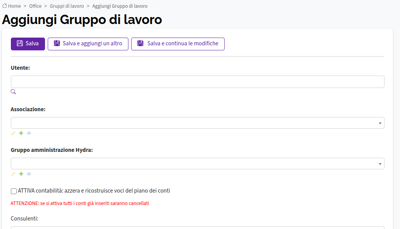View selected Associazione using eye icon
Image resolution: width=400 pixels, height=229 pixels.
pos(29,133)
